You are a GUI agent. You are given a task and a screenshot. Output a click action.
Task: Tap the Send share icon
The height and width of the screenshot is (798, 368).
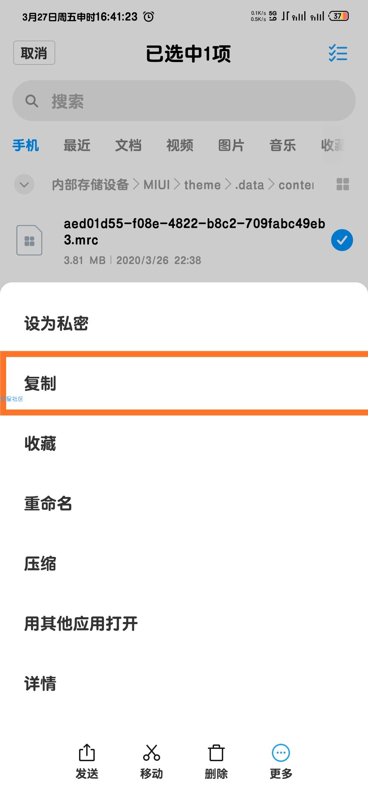(87, 752)
